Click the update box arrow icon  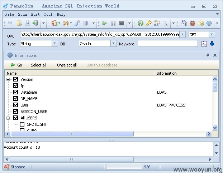click(x=201, y=23)
